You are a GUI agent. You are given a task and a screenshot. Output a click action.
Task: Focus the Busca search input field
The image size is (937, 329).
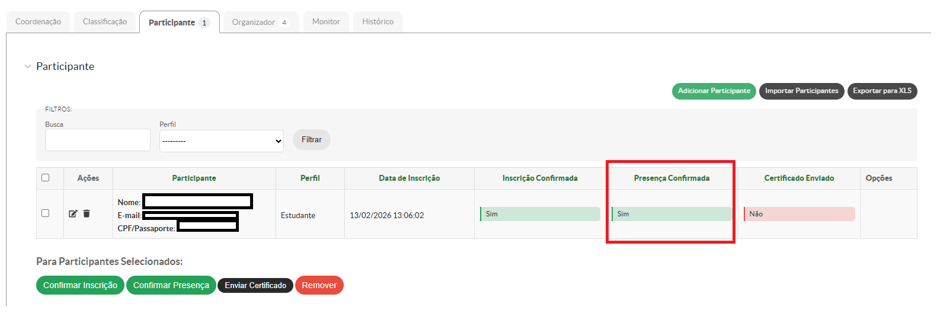pyautogui.click(x=98, y=140)
